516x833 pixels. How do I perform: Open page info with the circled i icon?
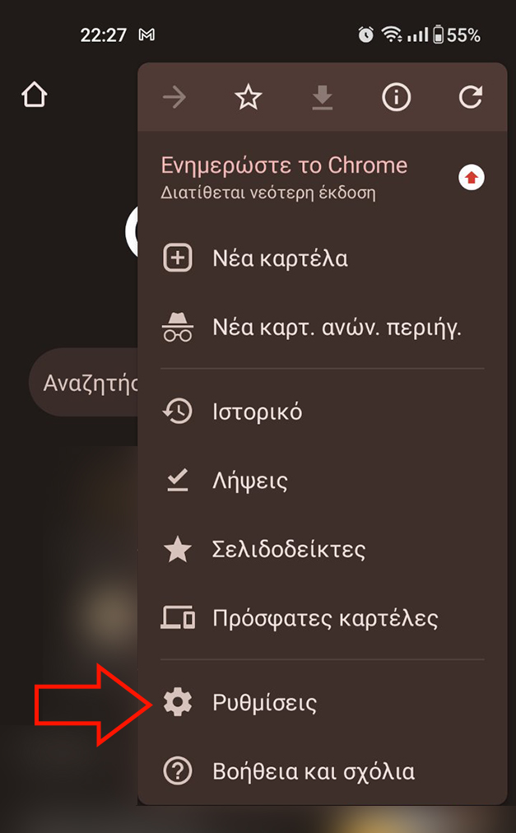(397, 97)
